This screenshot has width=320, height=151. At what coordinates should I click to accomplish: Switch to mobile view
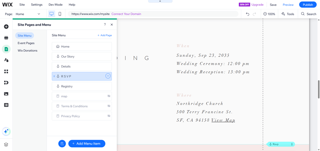click(60, 14)
